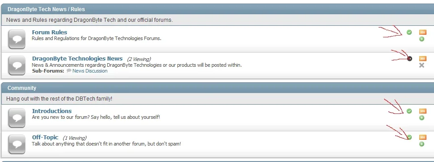Open the Introductions forum RSS feed icon

tap(422, 111)
